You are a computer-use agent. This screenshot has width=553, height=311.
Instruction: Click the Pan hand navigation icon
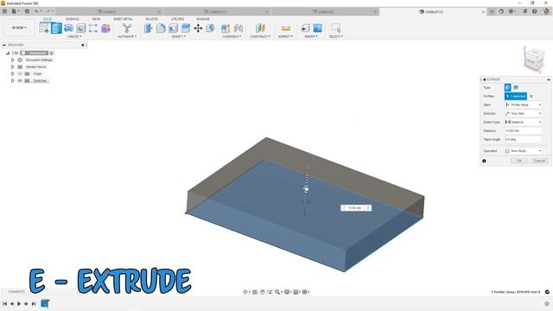263,292
